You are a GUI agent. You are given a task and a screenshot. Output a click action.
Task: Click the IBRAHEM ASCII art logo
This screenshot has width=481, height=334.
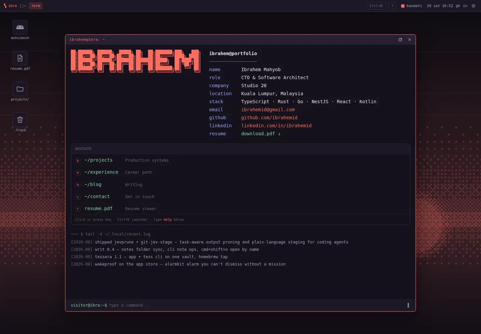pos(136,61)
